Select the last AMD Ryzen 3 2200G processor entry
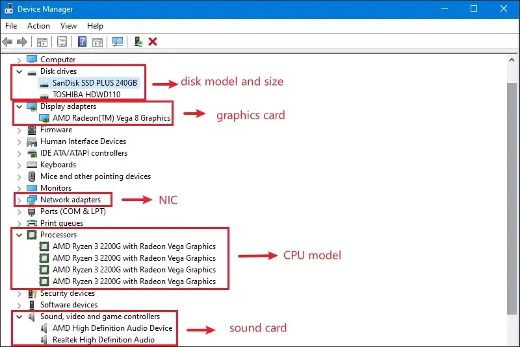Viewport: 520px width, 347px height. tap(134, 281)
